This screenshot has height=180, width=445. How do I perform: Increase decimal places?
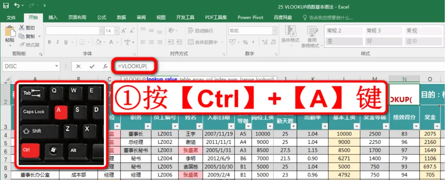[x=265, y=42]
